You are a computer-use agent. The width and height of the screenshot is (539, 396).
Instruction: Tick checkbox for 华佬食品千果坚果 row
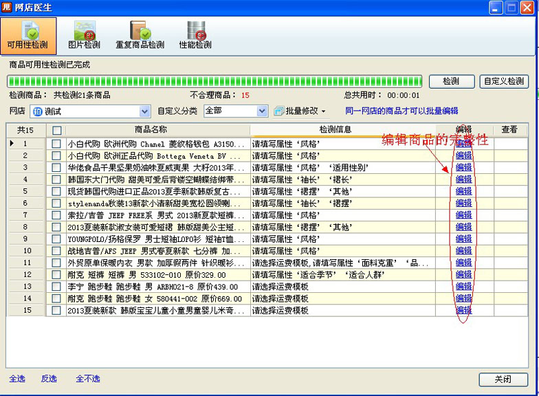[x=56, y=168]
